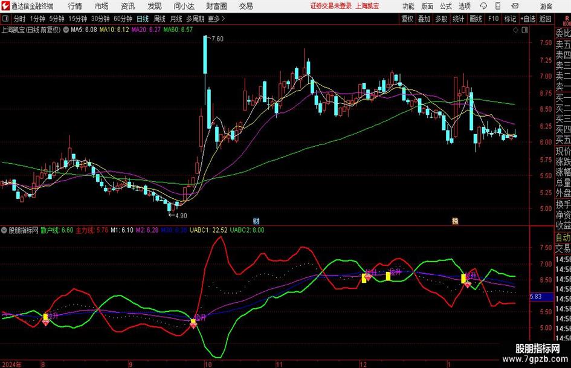Click the 统计 statistics toolbar button
This screenshot has height=368, width=571.
pyautogui.click(x=459, y=19)
